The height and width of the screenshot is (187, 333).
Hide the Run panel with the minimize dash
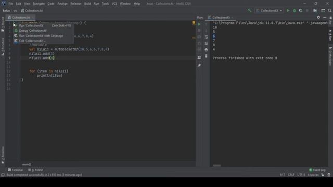point(325,17)
